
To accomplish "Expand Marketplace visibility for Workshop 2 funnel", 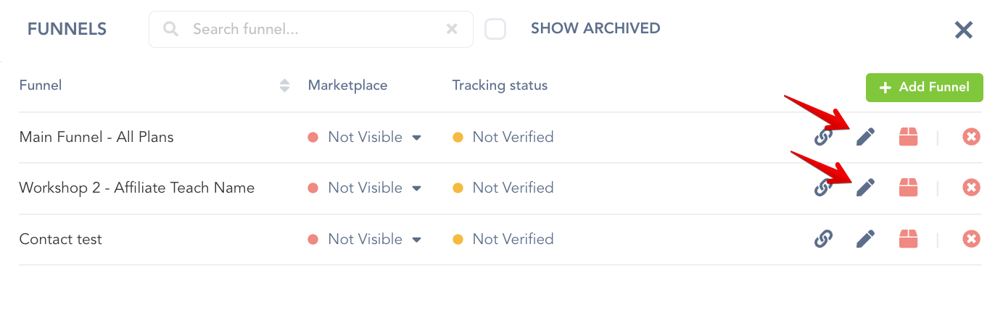I will tap(416, 188).
